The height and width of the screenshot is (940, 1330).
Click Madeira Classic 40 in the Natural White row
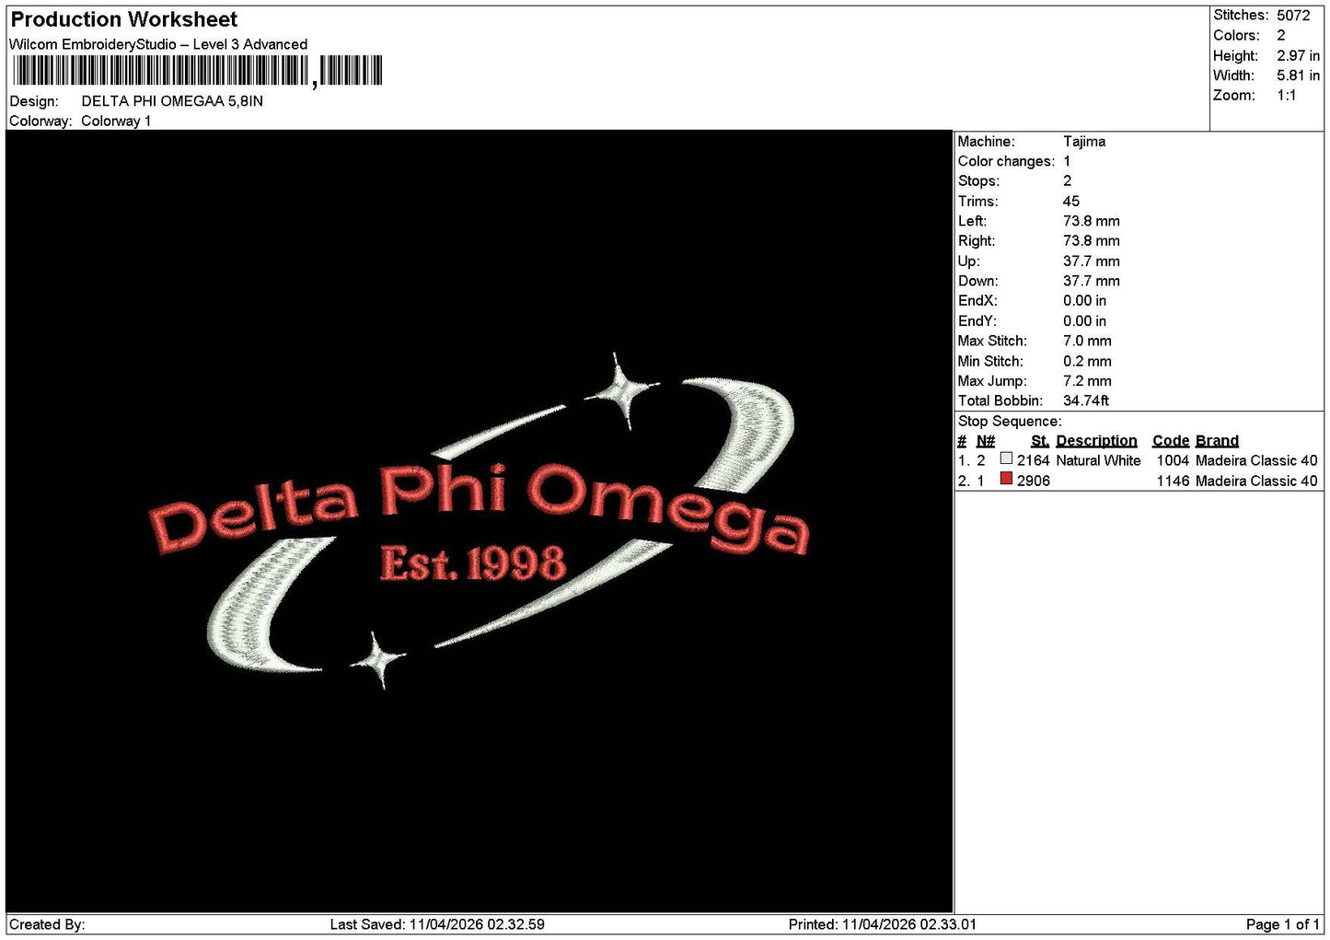pos(1256,460)
